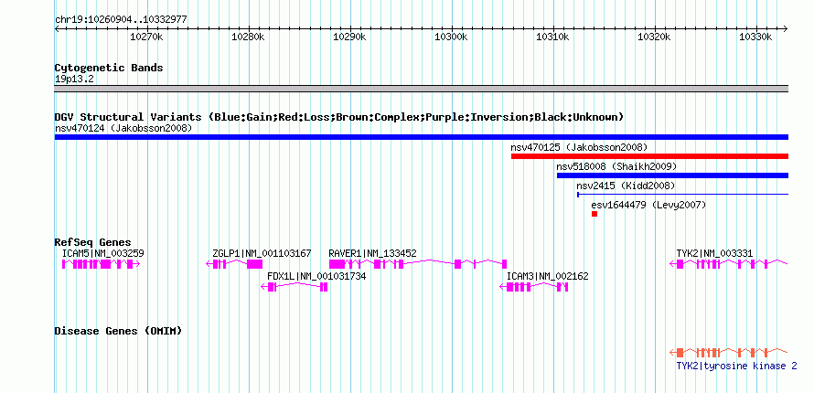Open the esv1644479 (Levy2007) label

pyautogui.click(x=649, y=205)
